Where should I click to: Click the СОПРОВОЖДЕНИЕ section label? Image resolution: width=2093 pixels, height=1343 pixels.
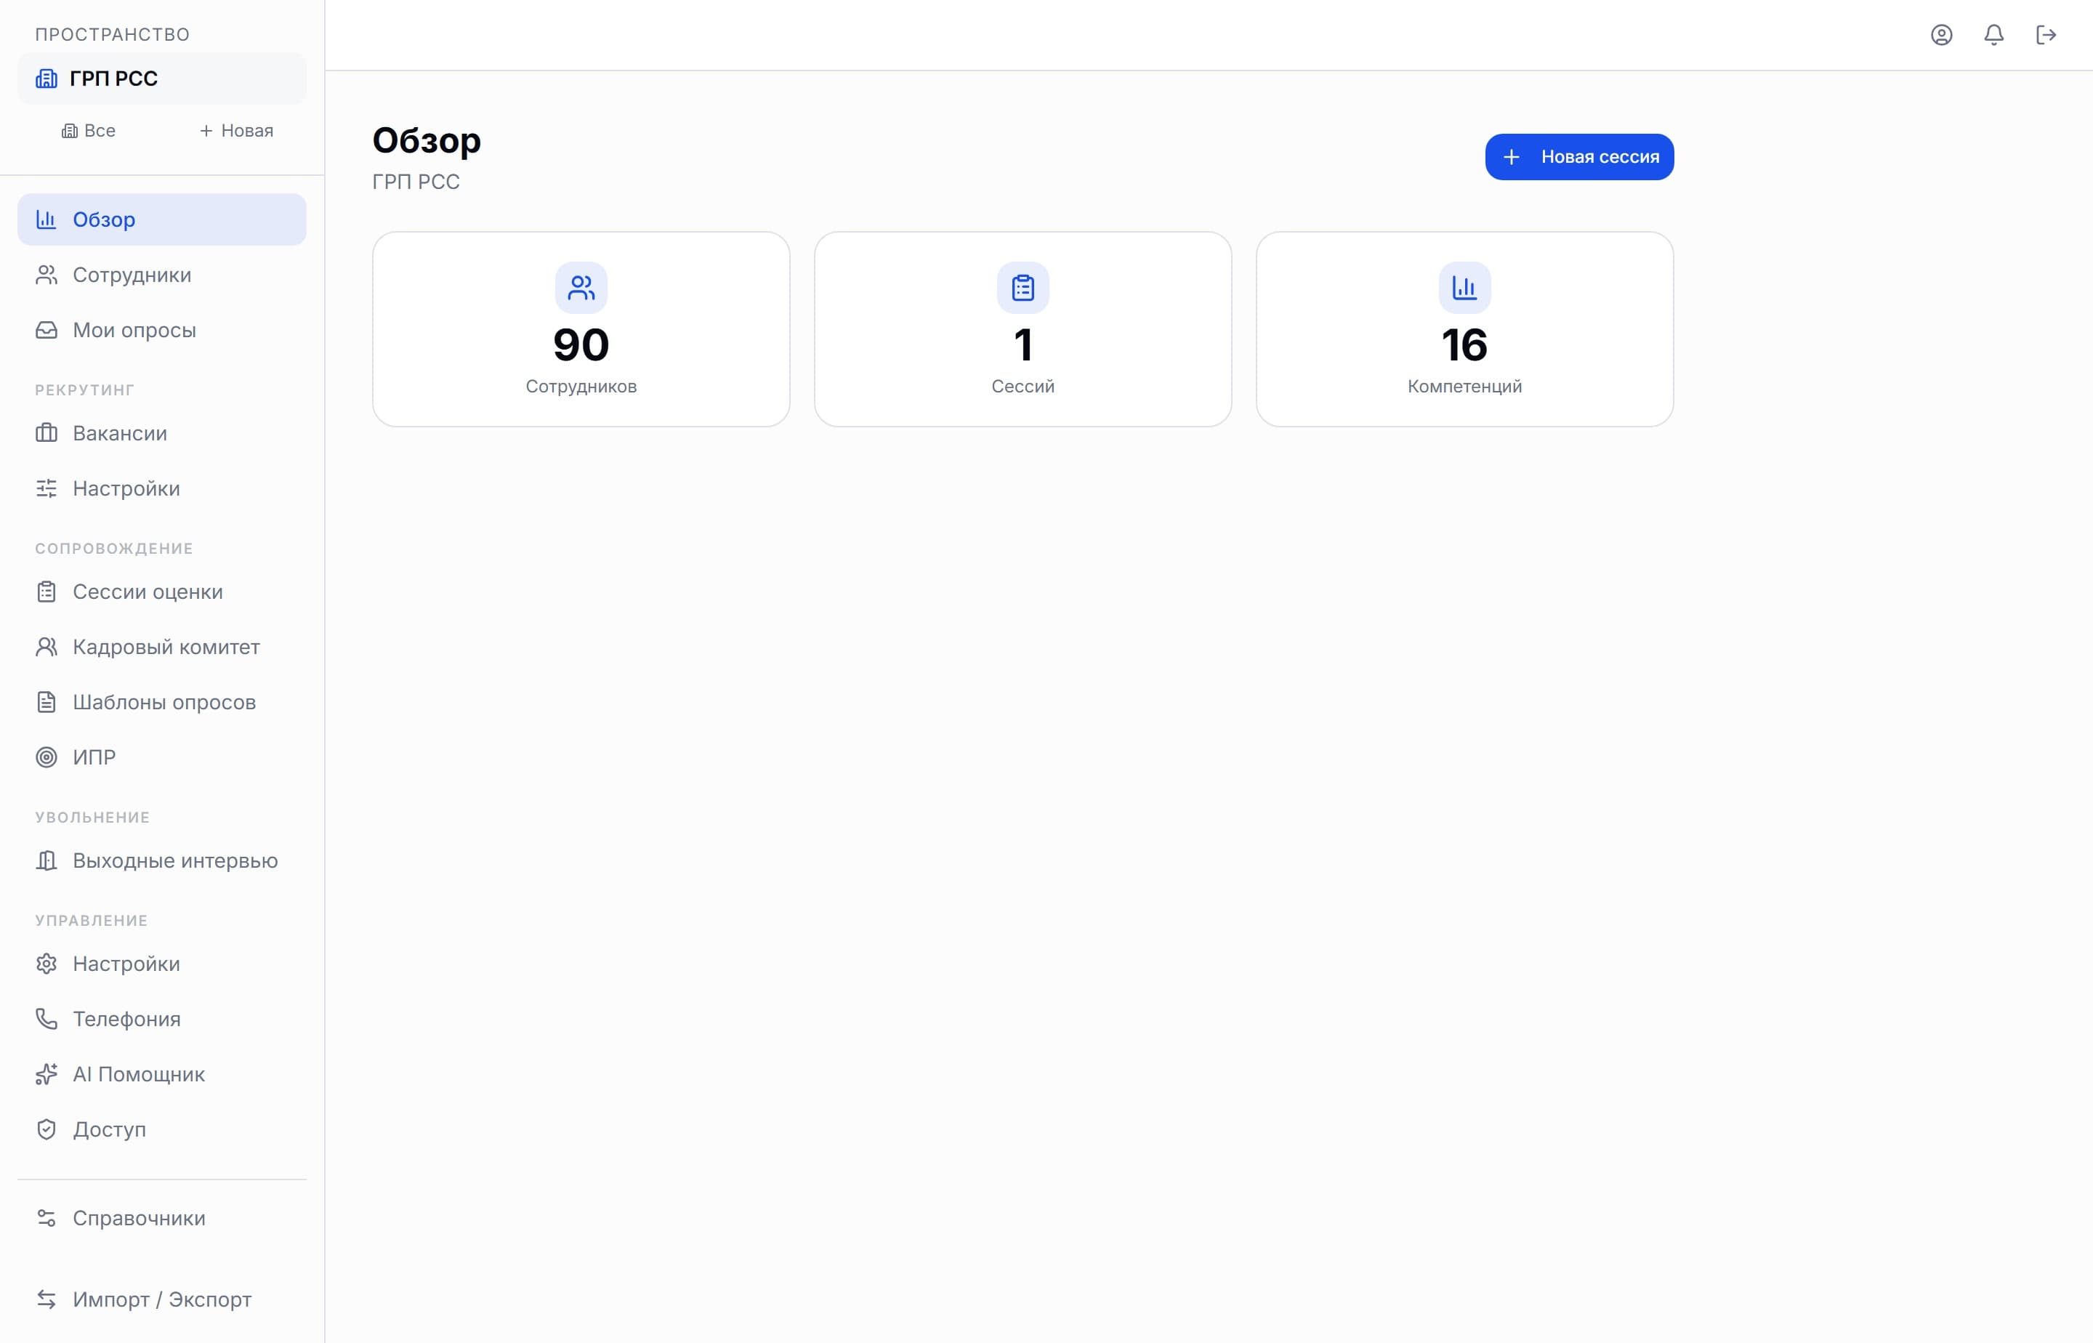tap(114, 548)
